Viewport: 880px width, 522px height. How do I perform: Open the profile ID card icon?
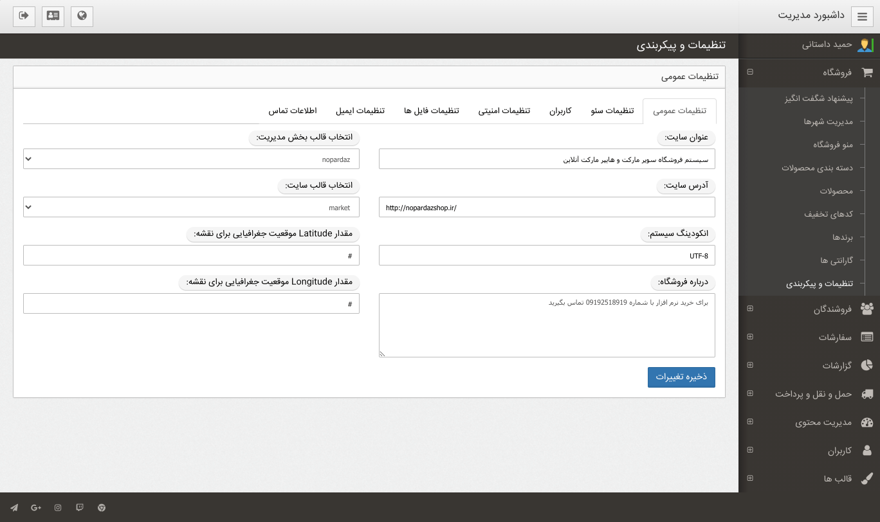[x=53, y=16]
